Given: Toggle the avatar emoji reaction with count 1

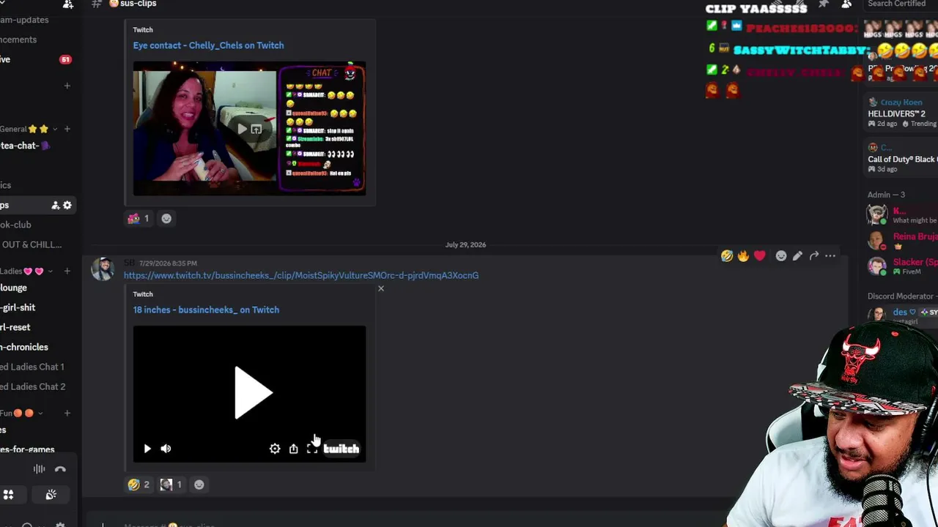Looking at the screenshot, I should pyautogui.click(x=171, y=485).
